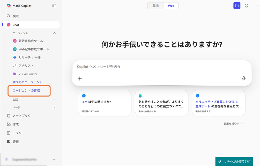Select Chat in the sidebar

point(31,25)
